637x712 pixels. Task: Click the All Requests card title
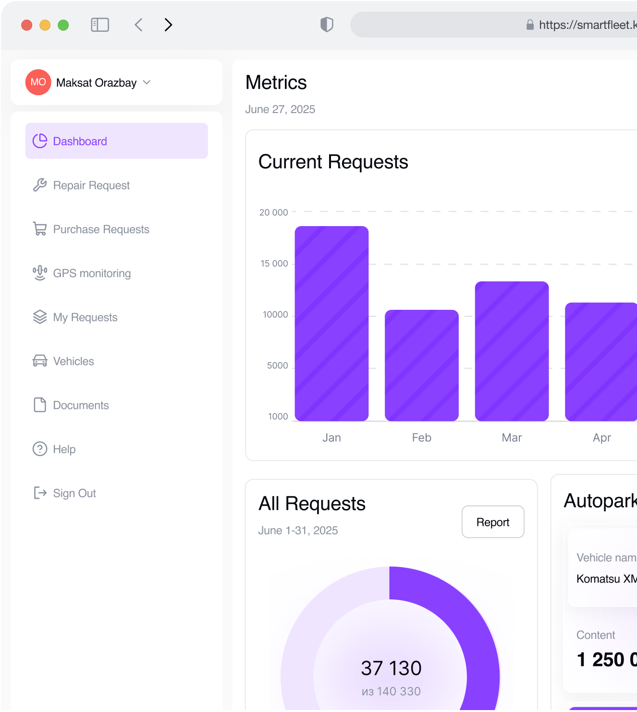pyautogui.click(x=312, y=504)
